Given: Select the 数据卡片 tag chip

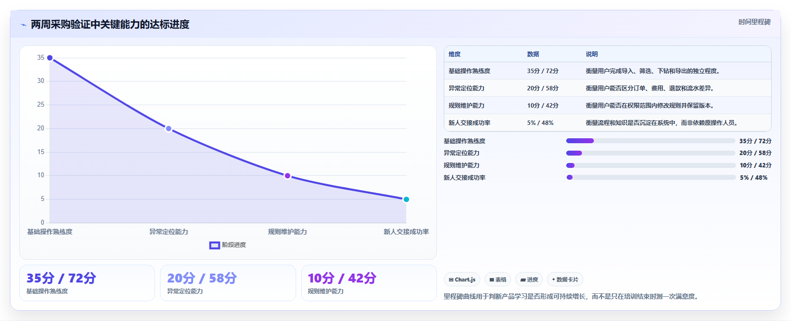Looking at the screenshot, I should (565, 280).
